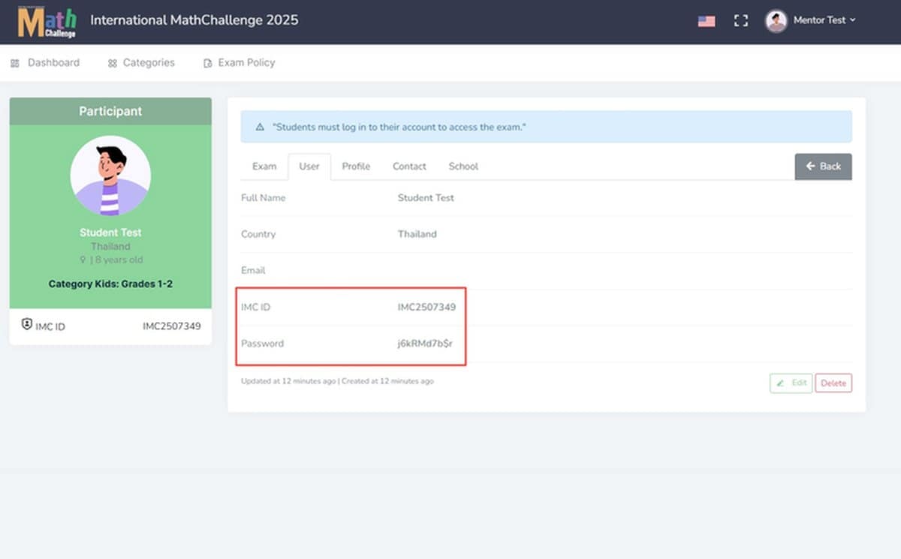Open Exam Policy in navigation
Viewport: 901px width, 559px height.
240,63
